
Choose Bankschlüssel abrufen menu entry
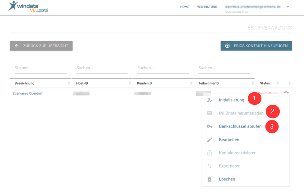[x=240, y=126]
